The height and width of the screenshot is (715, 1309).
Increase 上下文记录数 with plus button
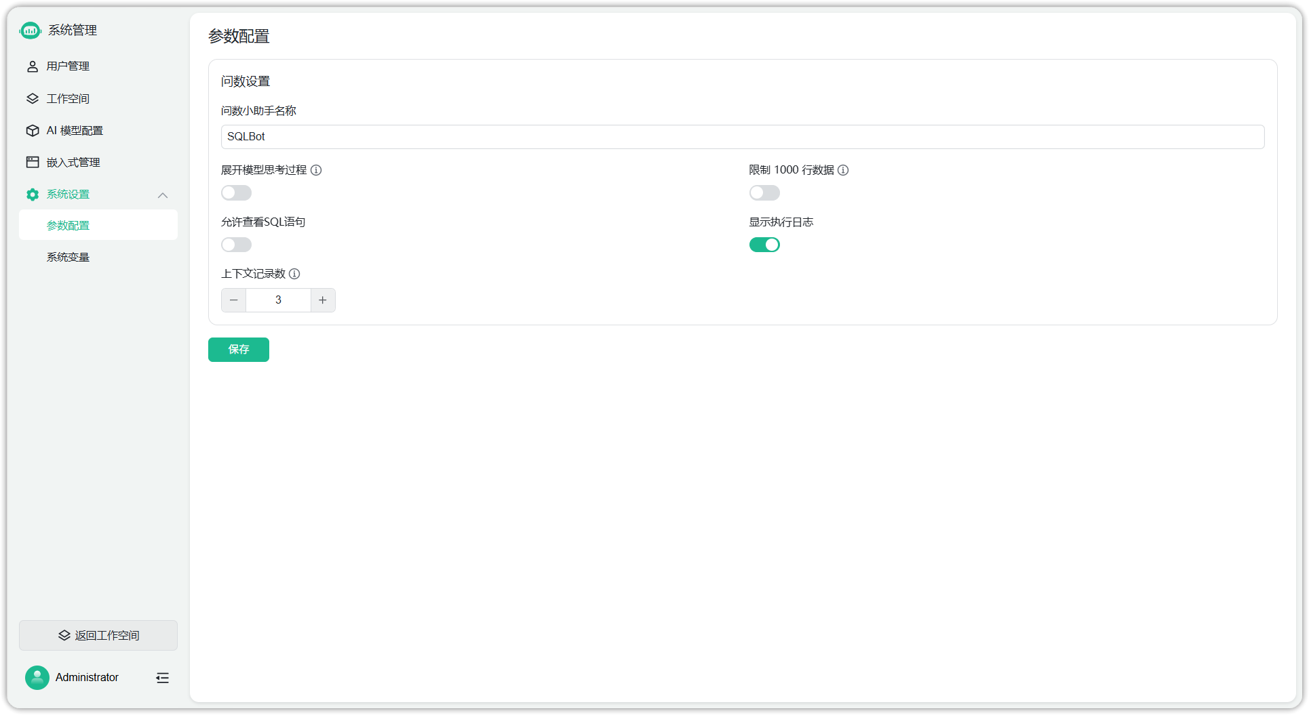coord(323,300)
